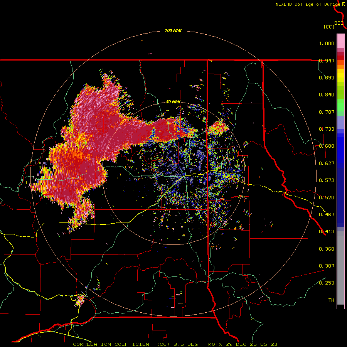Viewport: 347px width, 347px height.
Task: Click the [CC] units label
Action: coord(329,27)
